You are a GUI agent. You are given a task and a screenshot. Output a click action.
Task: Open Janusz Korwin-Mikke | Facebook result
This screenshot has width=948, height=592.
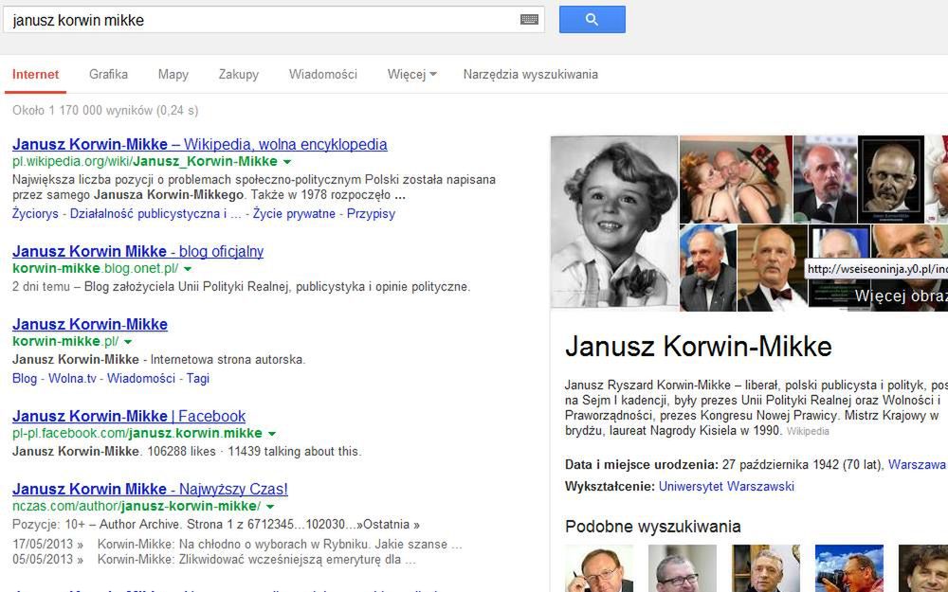tap(129, 416)
